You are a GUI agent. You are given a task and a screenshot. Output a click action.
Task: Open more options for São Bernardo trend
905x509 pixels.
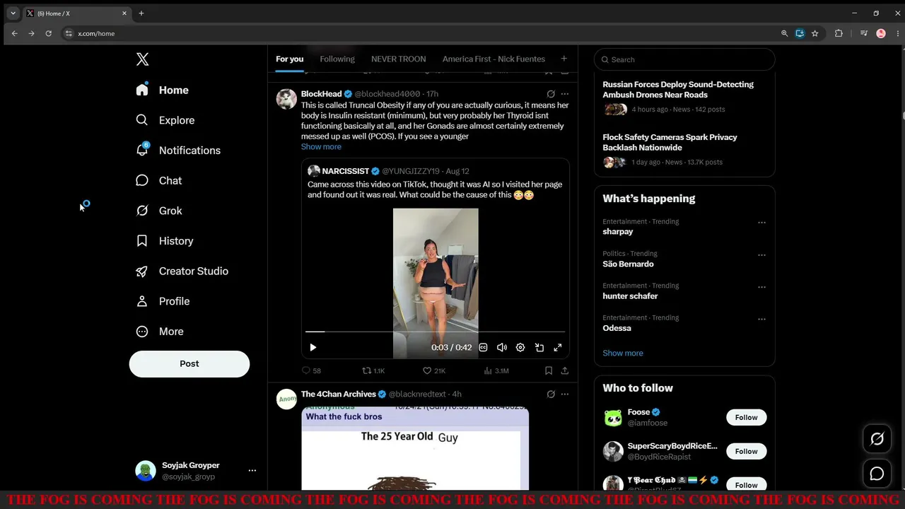pos(761,255)
